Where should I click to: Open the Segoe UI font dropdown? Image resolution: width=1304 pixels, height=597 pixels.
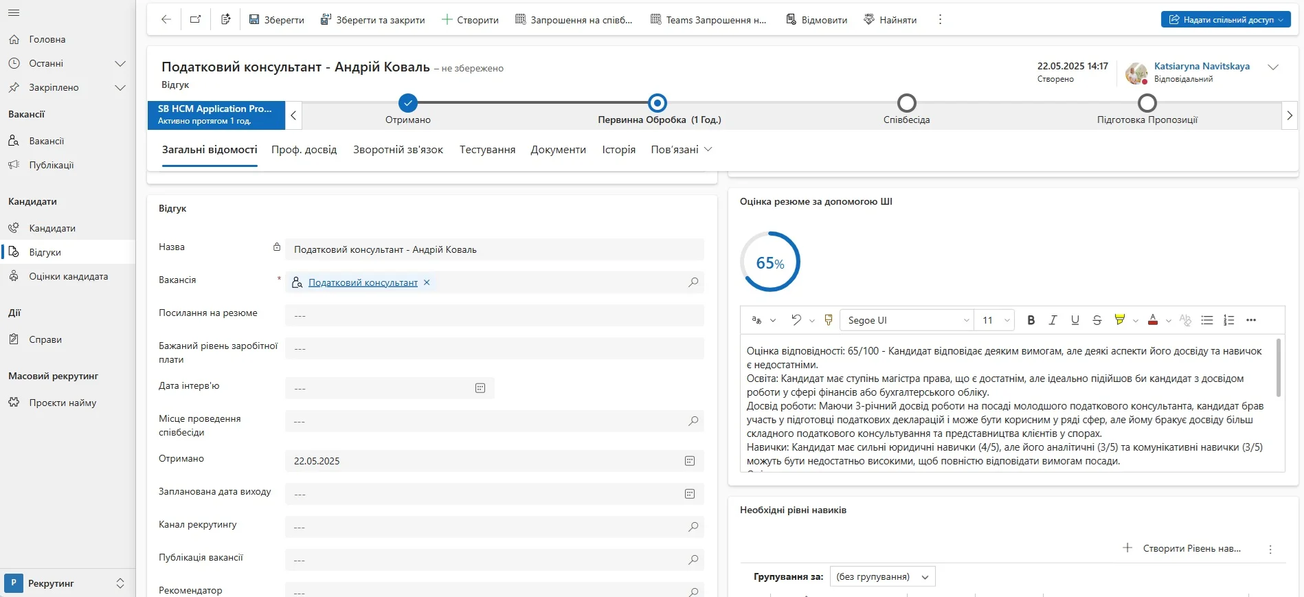pos(906,320)
